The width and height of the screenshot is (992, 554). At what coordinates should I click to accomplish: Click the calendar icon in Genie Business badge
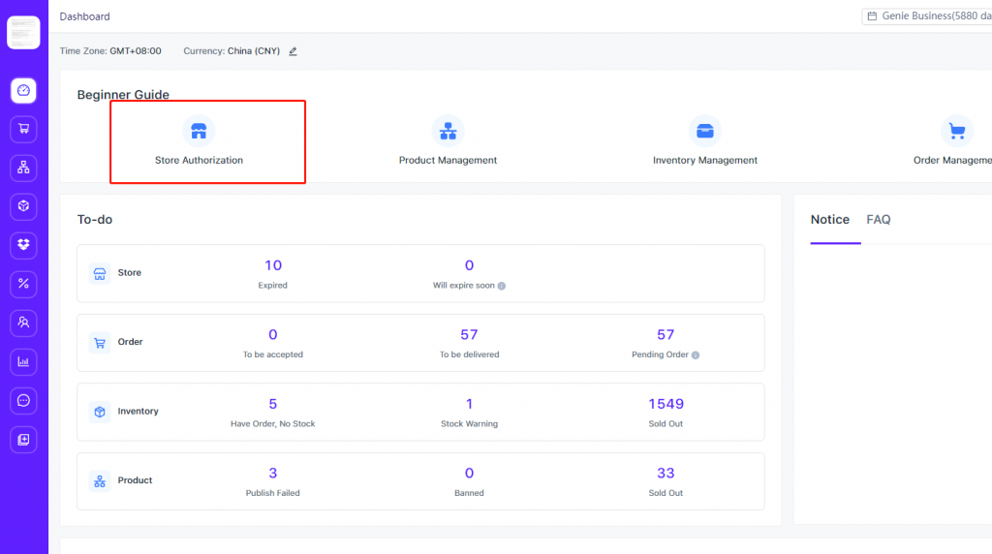[x=872, y=15]
